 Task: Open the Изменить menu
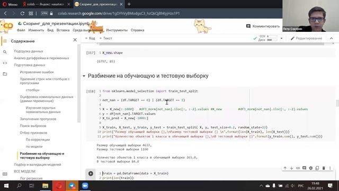36,30
